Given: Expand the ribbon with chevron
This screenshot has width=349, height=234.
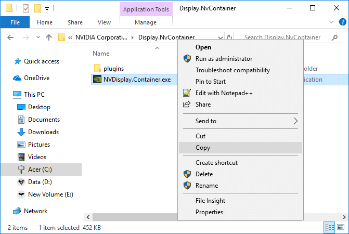Looking at the screenshot, I should pyautogui.click(x=331, y=23).
